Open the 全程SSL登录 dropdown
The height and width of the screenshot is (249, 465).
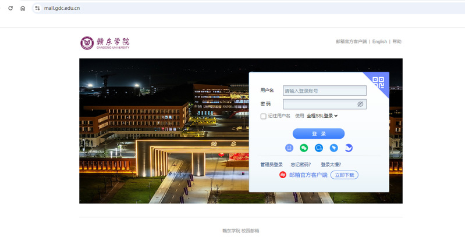click(x=322, y=116)
